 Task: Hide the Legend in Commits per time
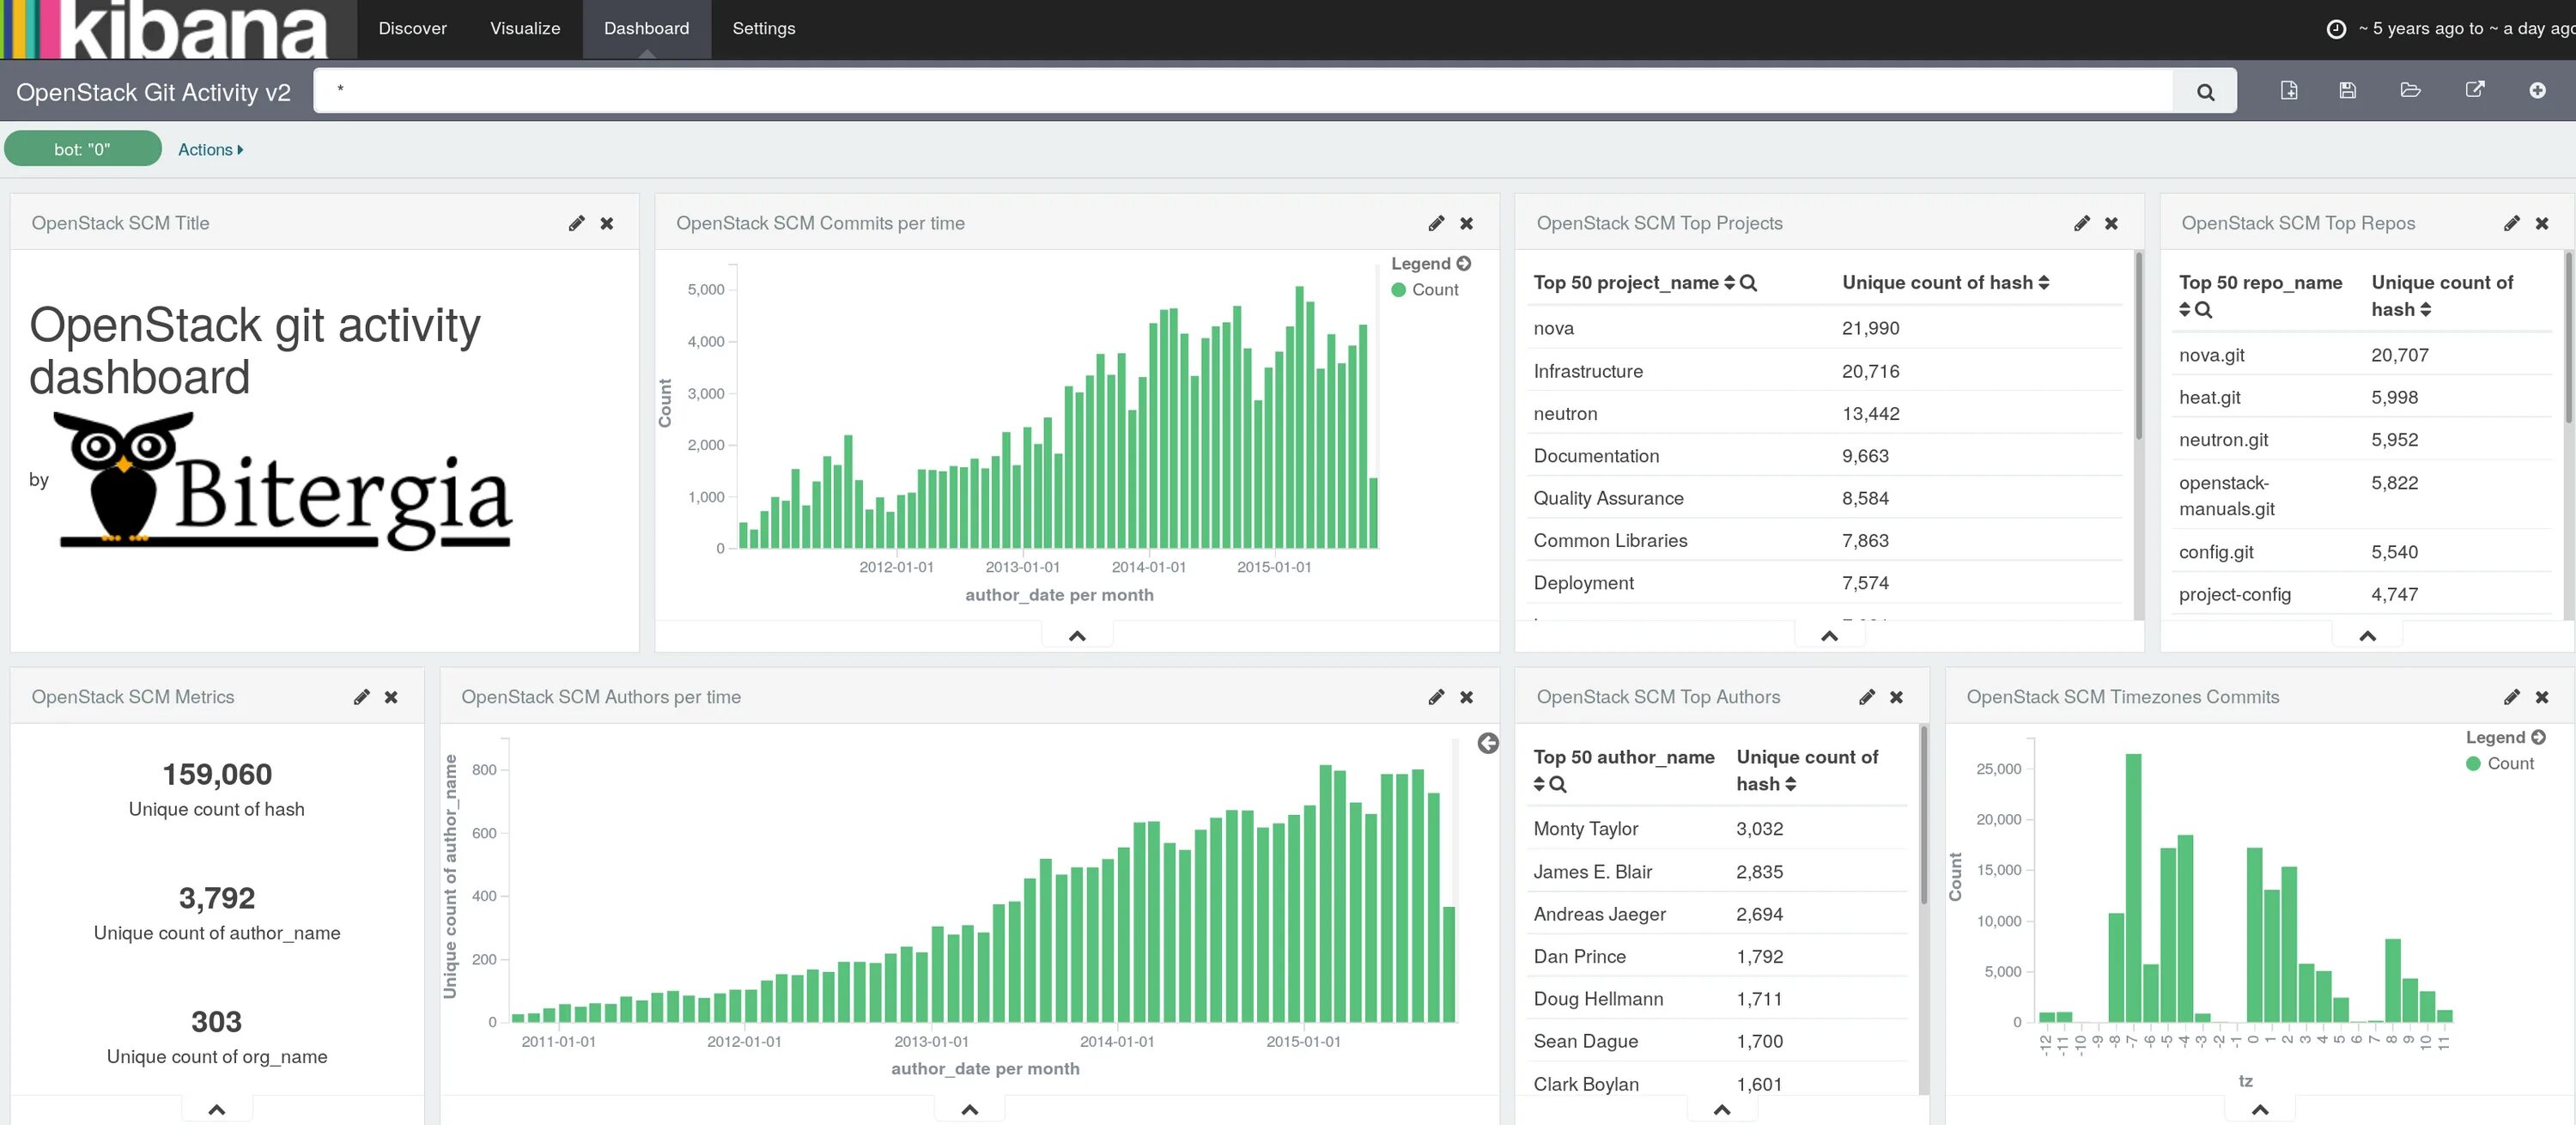(x=1464, y=264)
